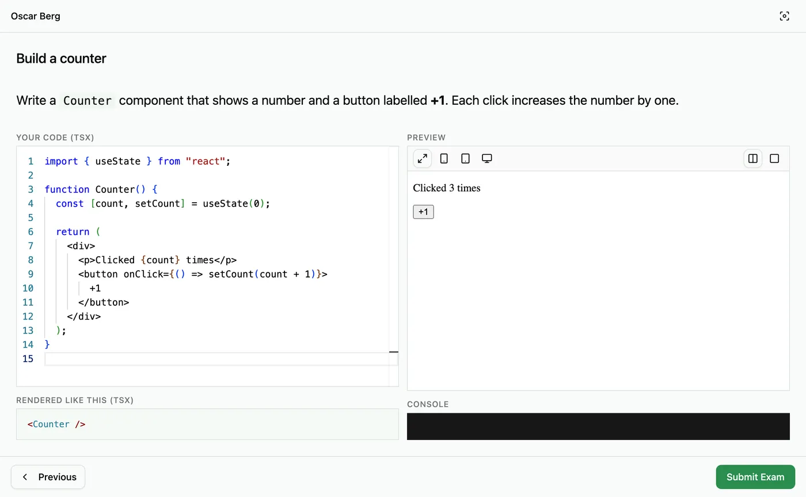Click the +1 text on editor line 10

tap(95, 288)
